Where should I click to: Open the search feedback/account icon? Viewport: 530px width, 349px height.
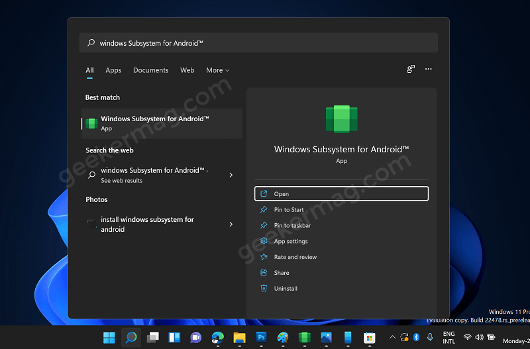[x=410, y=69]
